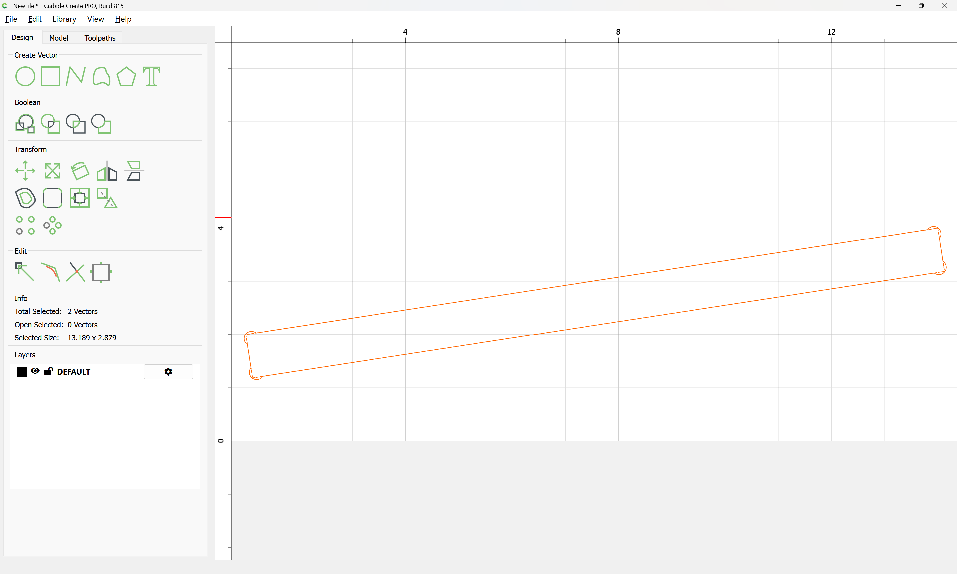Restore down the Carbide Create window
Screen dimensions: 957x574
[x=921, y=5]
